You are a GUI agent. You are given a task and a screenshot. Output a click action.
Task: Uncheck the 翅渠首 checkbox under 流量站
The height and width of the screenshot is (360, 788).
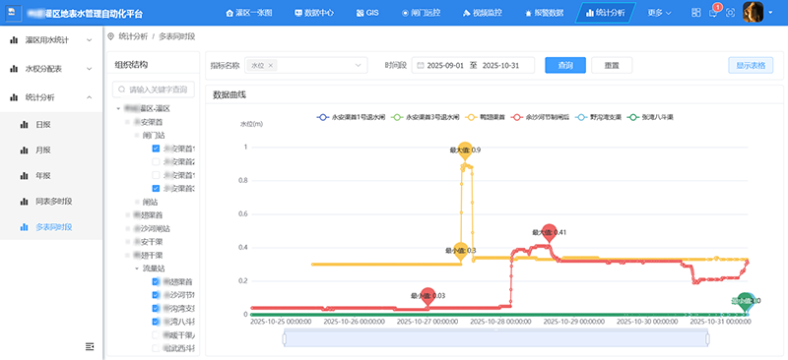(x=156, y=281)
